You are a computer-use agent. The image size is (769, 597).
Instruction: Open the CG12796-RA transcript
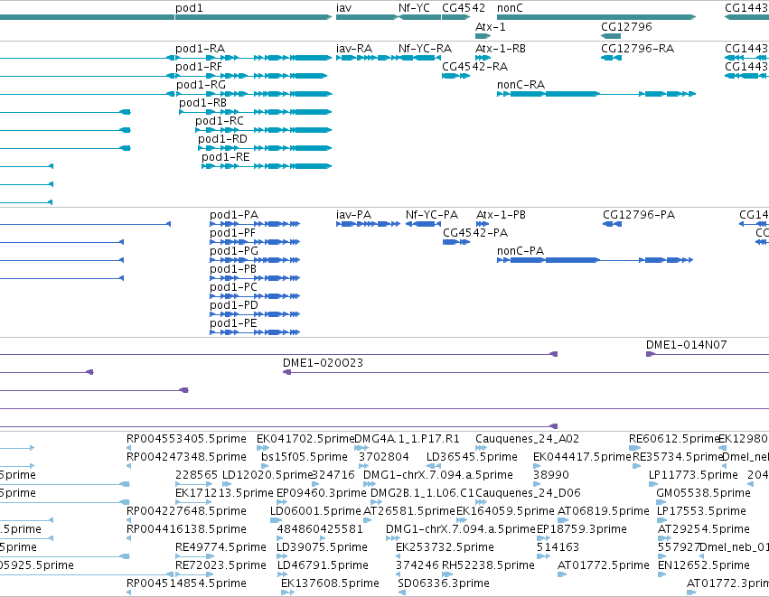[638, 49]
